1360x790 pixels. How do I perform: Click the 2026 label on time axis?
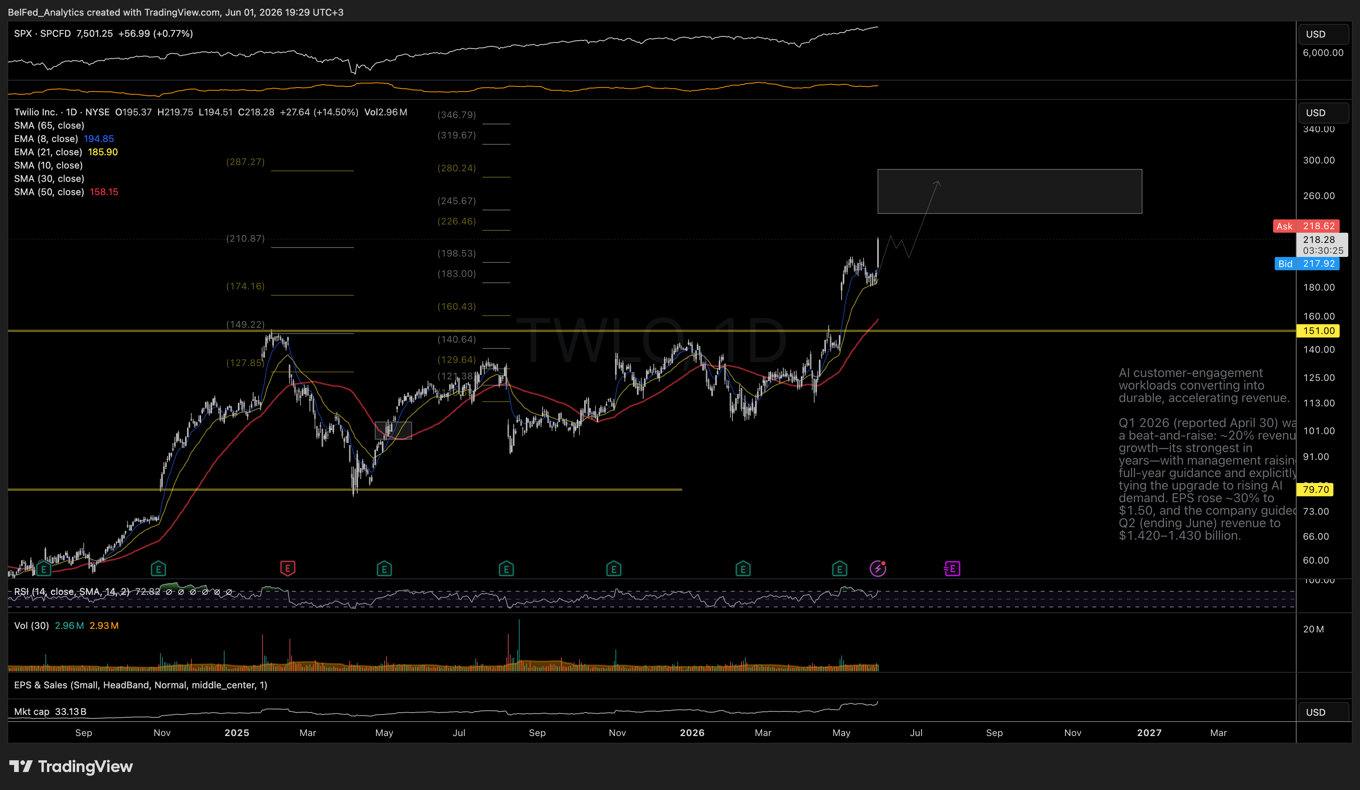point(692,733)
